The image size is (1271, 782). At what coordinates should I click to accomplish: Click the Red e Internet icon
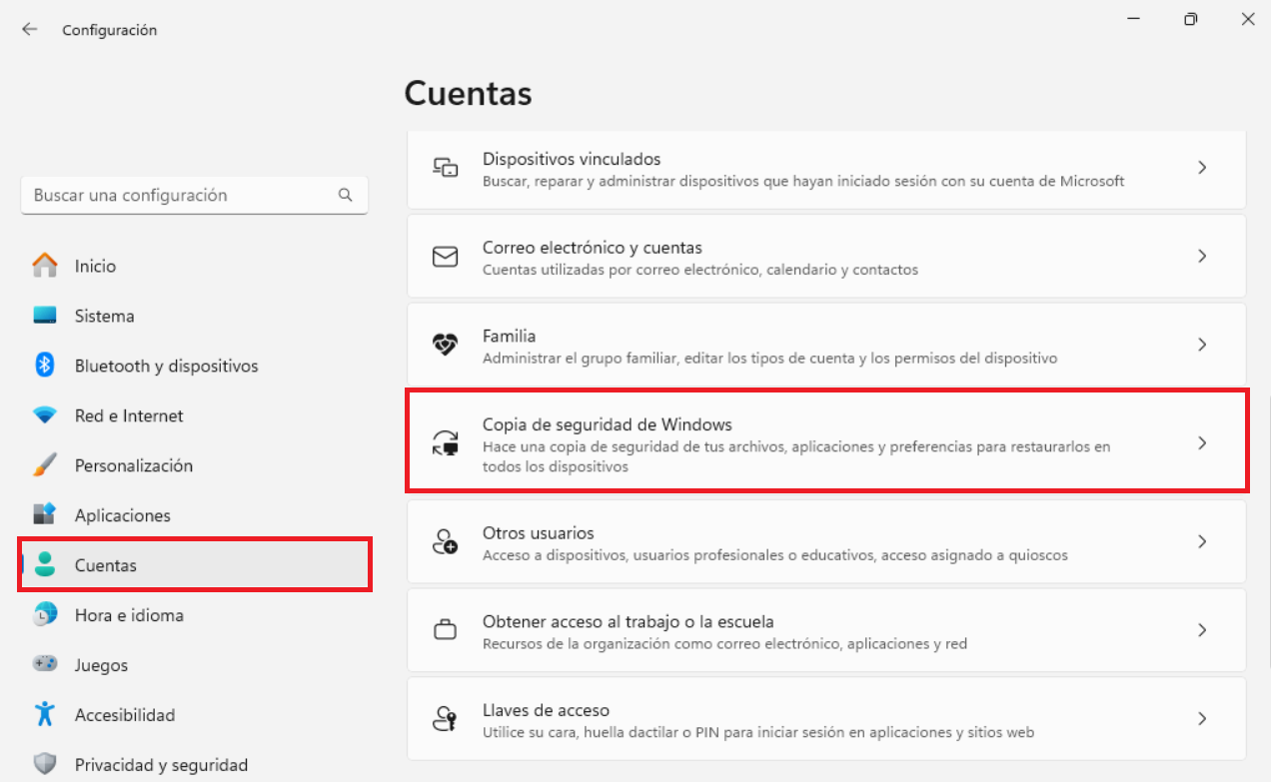47,415
